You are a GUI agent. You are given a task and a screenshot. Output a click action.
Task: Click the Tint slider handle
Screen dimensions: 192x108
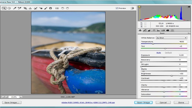tap(165, 48)
